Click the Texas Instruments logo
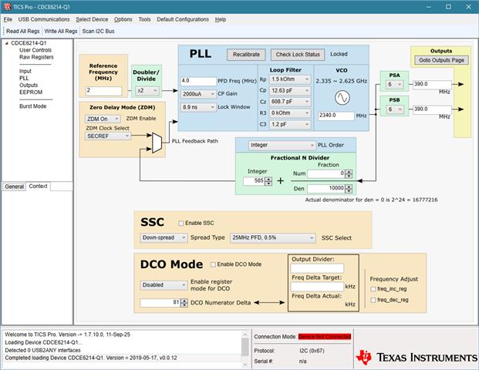Viewport: 479px width, 370px height. coord(417,358)
